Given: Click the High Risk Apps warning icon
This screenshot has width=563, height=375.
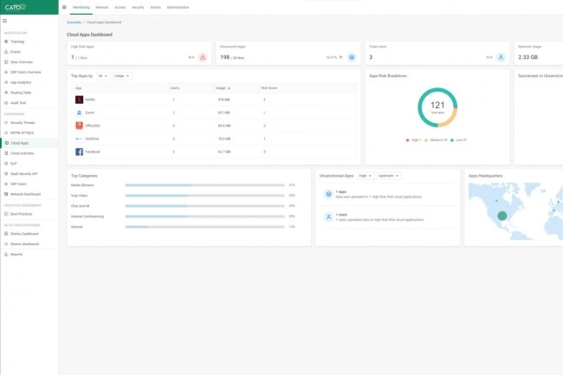Looking at the screenshot, I should point(203,57).
